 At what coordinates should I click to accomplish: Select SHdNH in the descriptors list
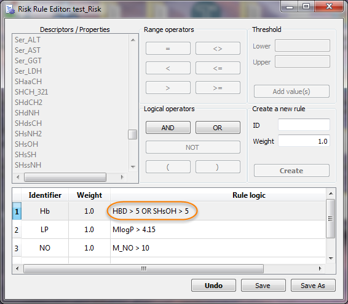(27, 113)
